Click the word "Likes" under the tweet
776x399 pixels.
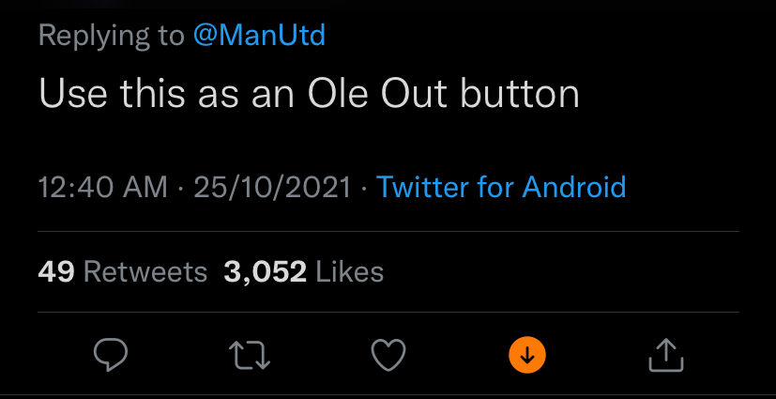pos(350,272)
